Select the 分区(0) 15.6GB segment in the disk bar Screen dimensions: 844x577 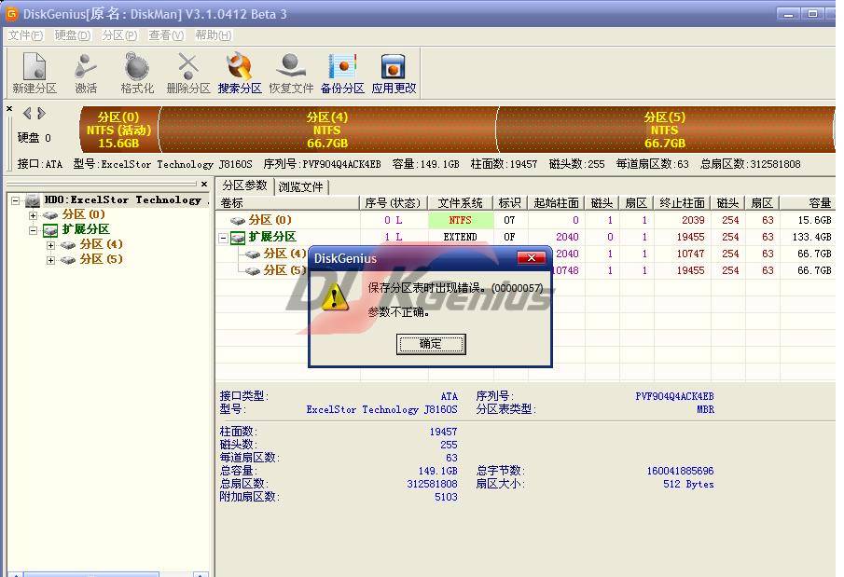[x=119, y=130]
